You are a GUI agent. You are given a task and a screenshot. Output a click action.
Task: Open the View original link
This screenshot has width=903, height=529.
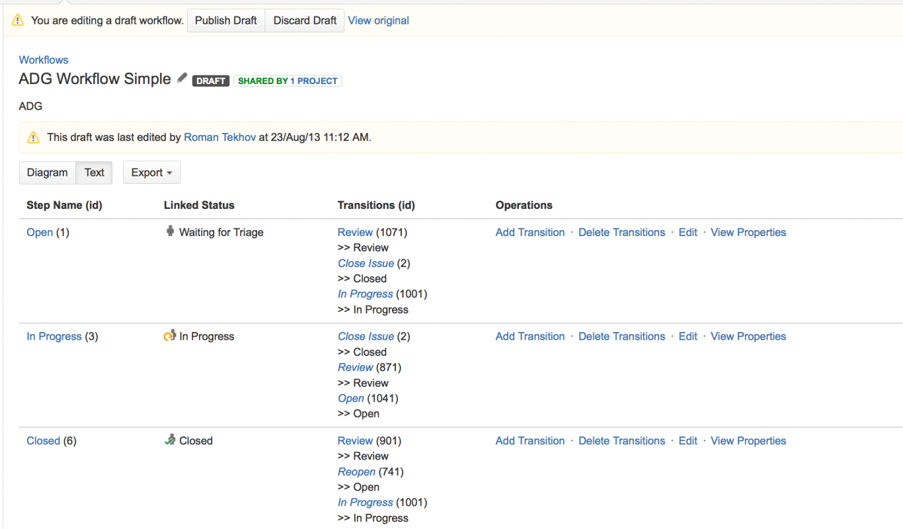(x=378, y=20)
